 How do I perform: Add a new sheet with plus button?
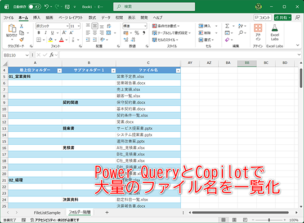coord(107,212)
